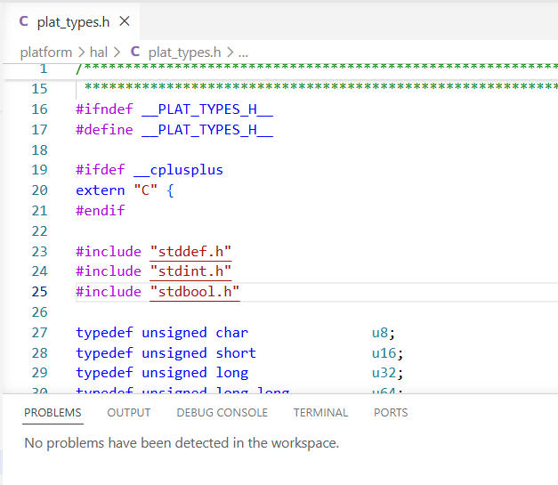Switch to the PROBLEMS panel tab
This screenshot has height=485, width=558.
53,412
